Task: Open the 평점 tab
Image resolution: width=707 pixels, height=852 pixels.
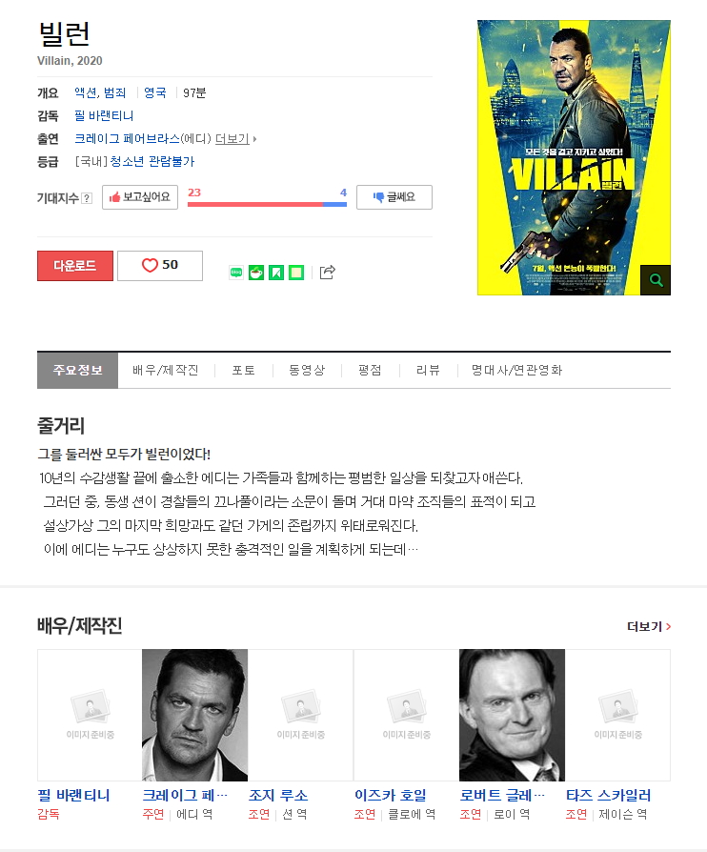Action: 370,370
